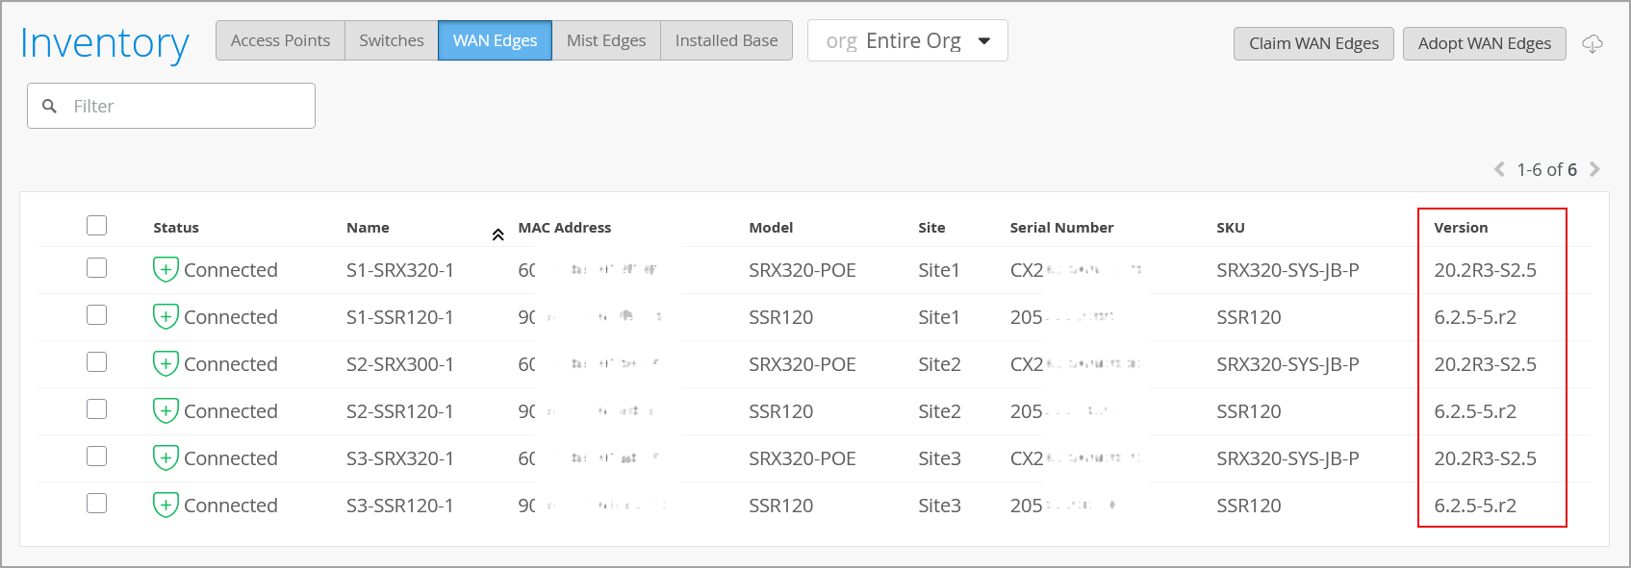
Task: Open the Mist Edges tab
Action: pyautogui.click(x=605, y=40)
